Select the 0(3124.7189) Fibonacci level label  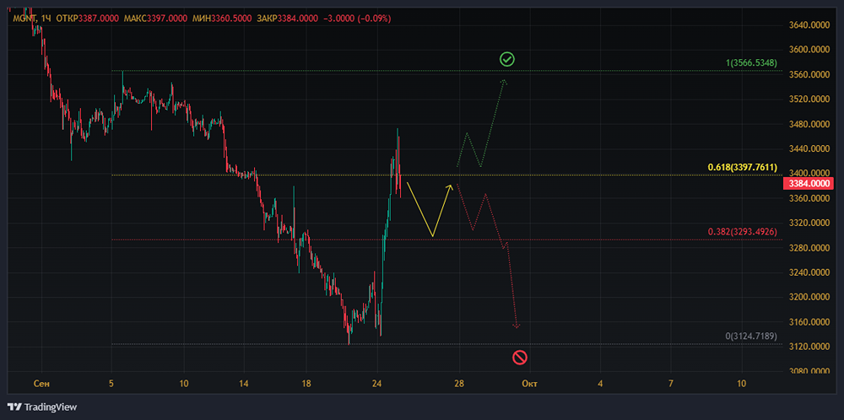point(751,337)
